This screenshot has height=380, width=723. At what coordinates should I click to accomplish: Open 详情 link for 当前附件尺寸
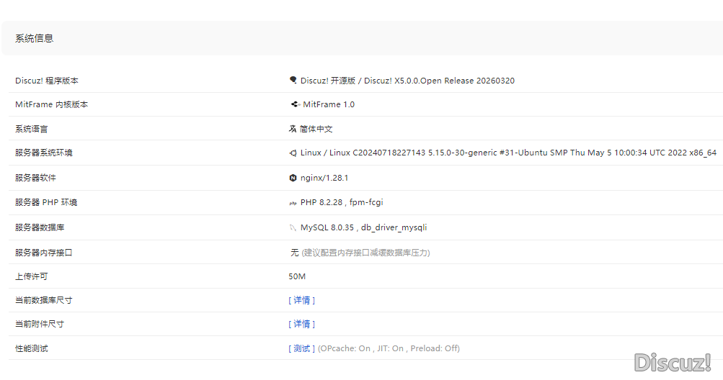[x=302, y=324]
